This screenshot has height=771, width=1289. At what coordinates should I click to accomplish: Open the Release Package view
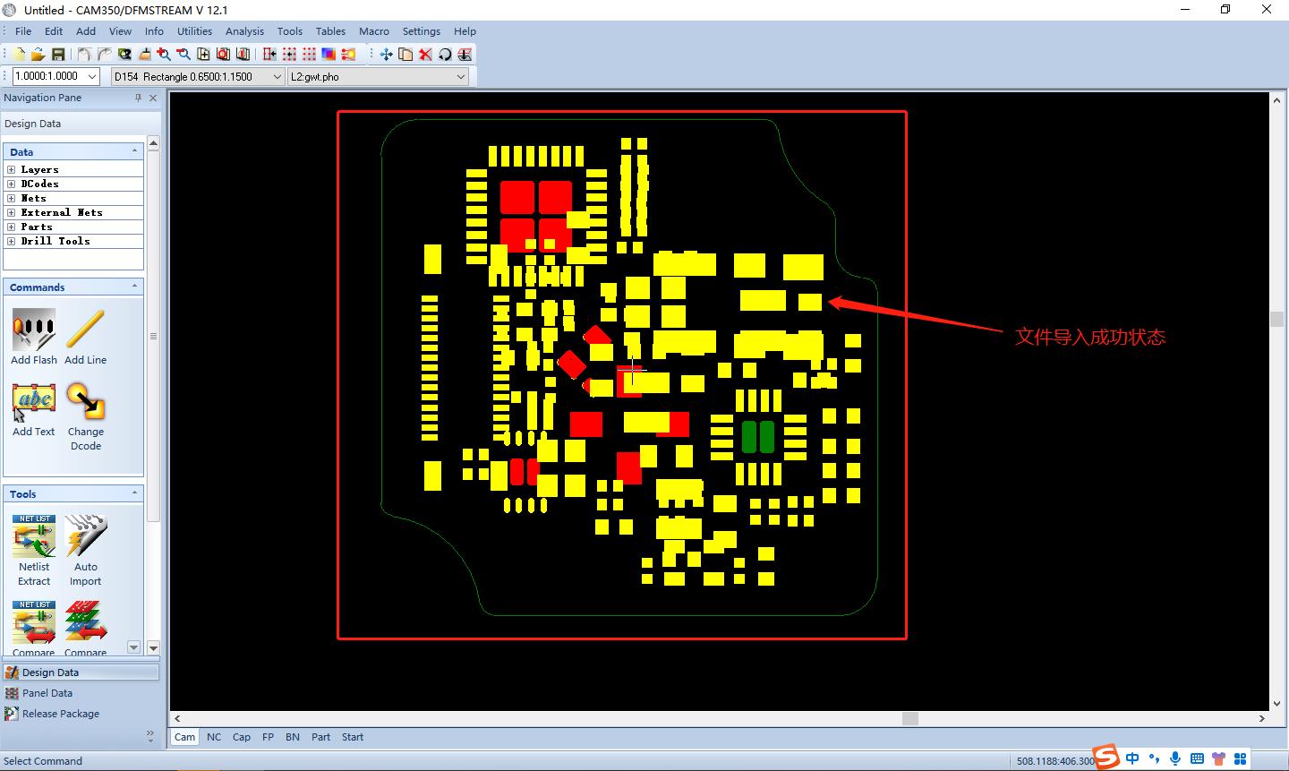coord(60,714)
